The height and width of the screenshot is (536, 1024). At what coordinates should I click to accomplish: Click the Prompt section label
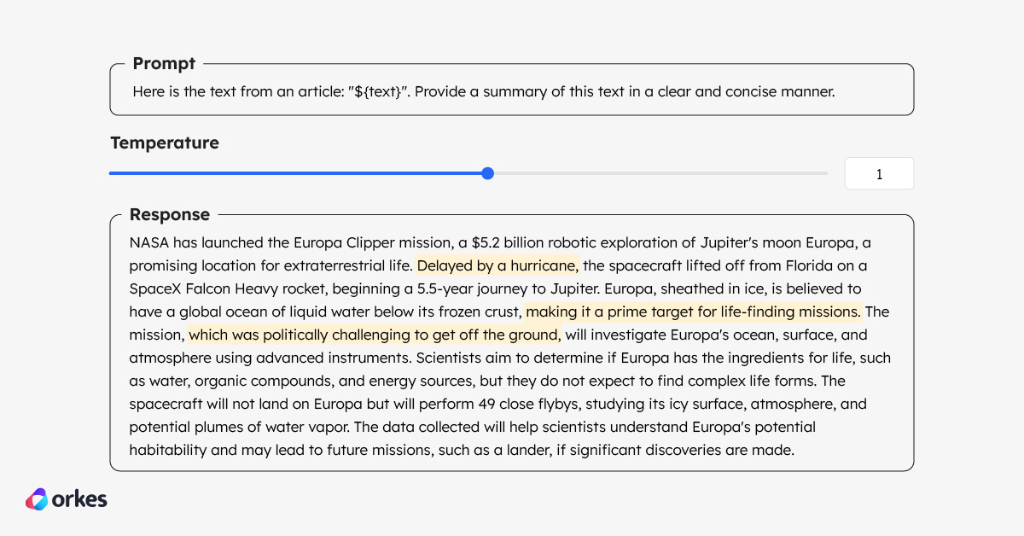coord(164,64)
